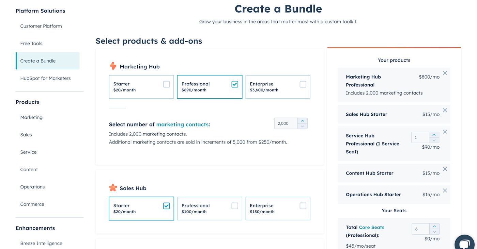Click the Content Hub Starter $15/mo price
The image size is (477, 249).
(431, 173)
